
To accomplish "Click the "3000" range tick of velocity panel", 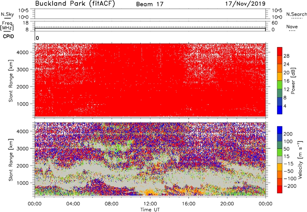I will click(23, 148).
